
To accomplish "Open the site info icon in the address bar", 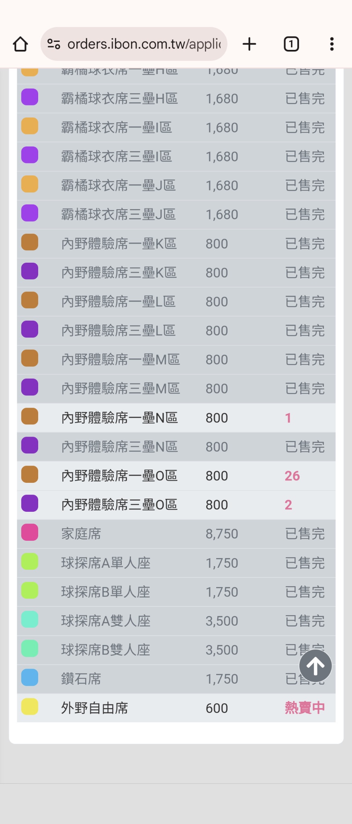I will coord(54,44).
